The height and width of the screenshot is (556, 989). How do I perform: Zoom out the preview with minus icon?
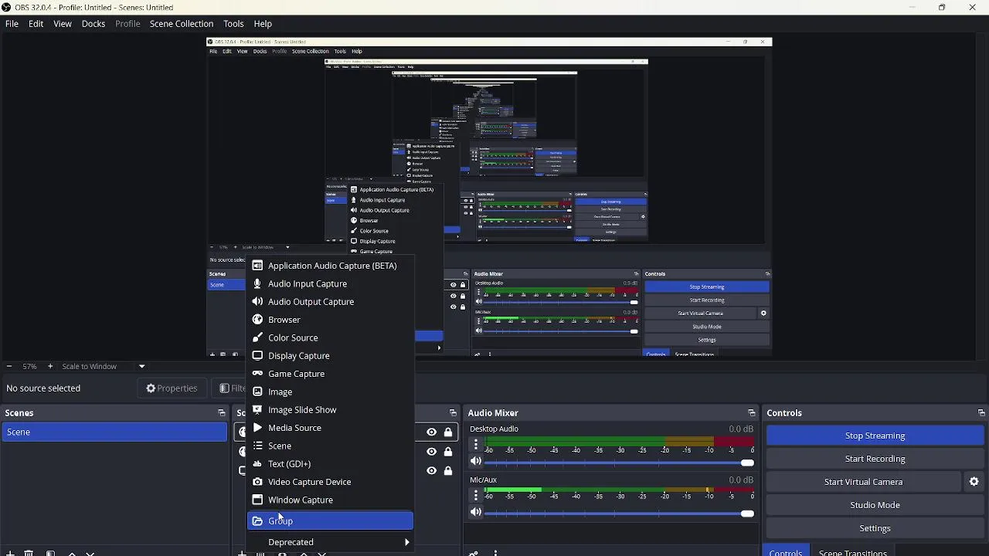pos(8,366)
